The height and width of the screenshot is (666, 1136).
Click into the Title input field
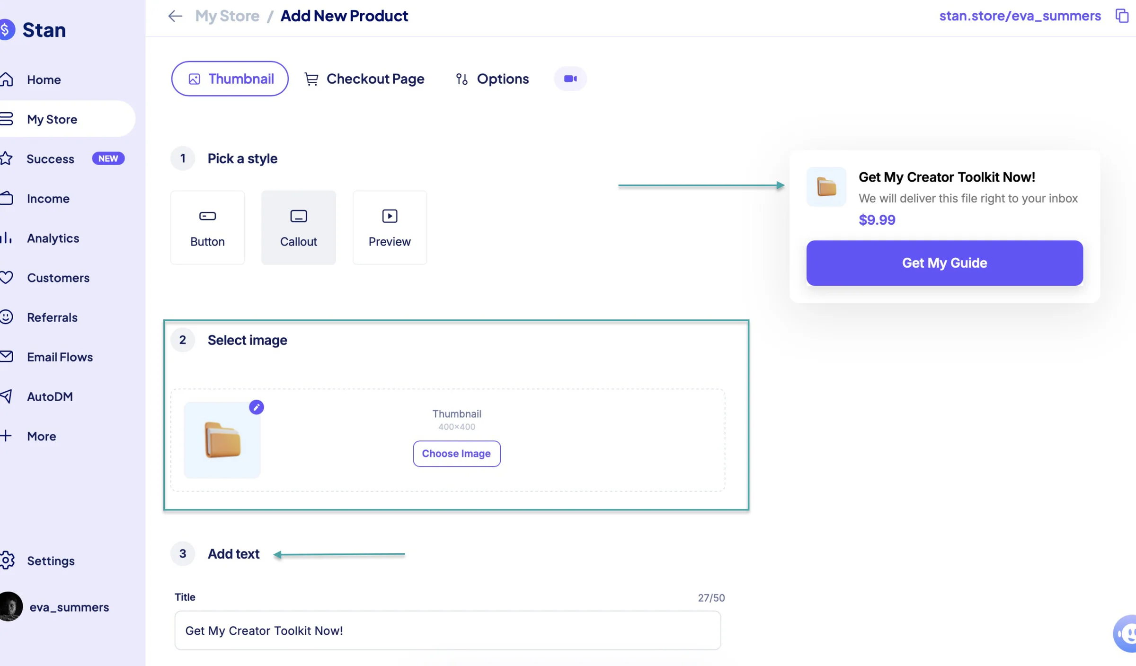pos(448,630)
